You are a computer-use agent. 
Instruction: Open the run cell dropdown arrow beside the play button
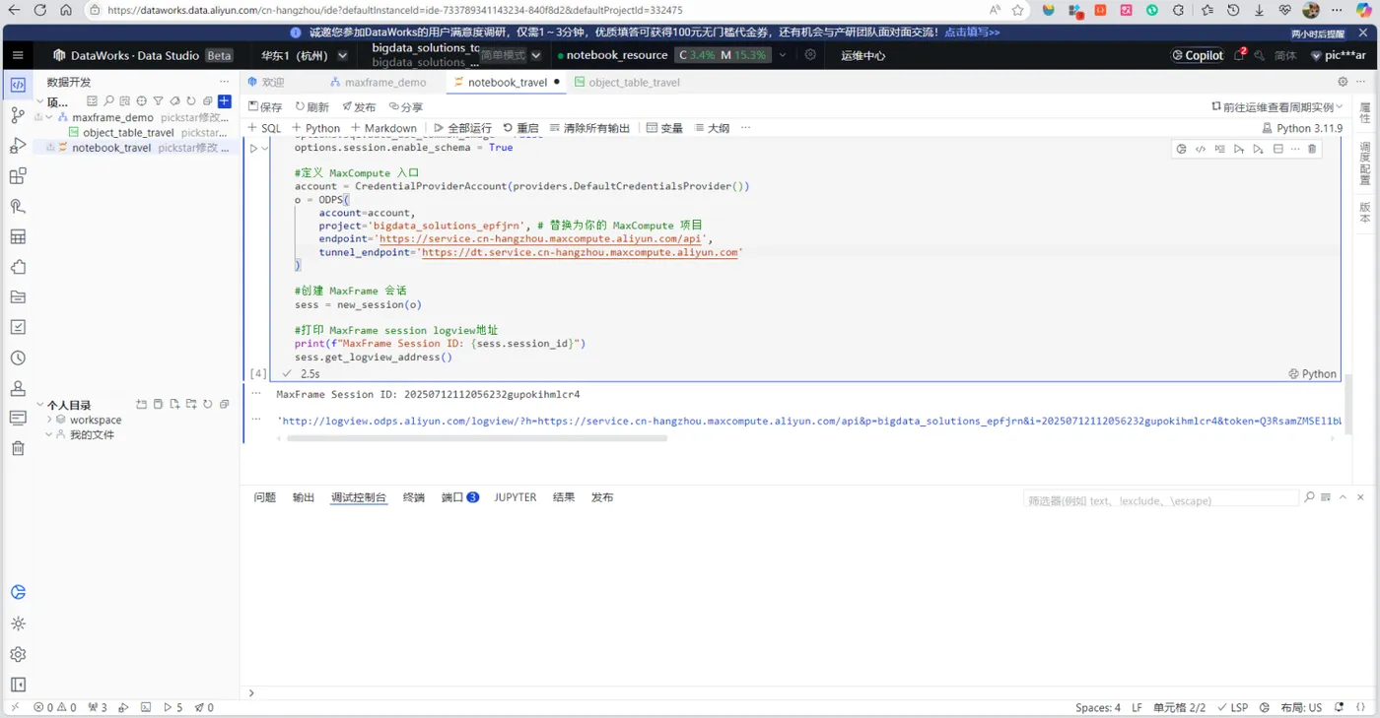pyautogui.click(x=265, y=149)
